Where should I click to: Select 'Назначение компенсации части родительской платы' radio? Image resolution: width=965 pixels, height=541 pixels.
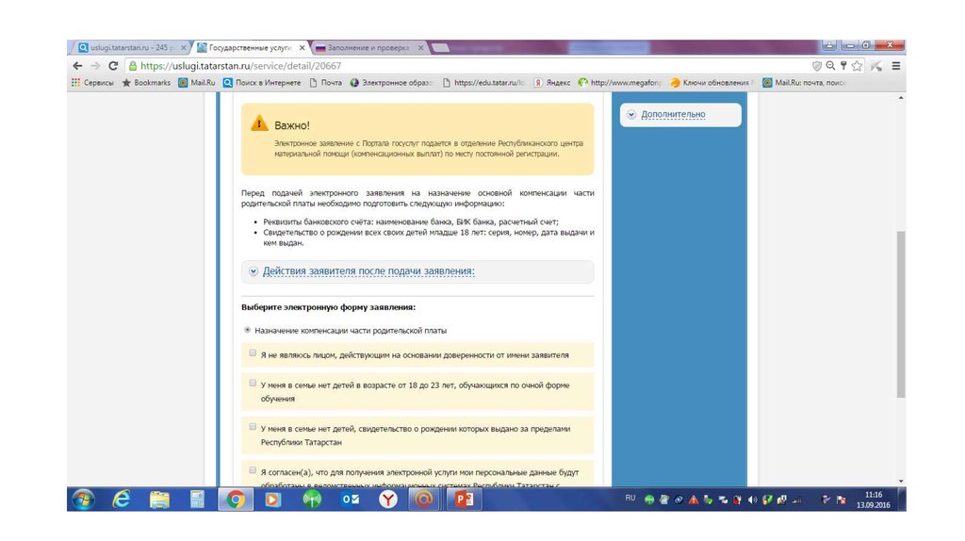pos(248,330)
